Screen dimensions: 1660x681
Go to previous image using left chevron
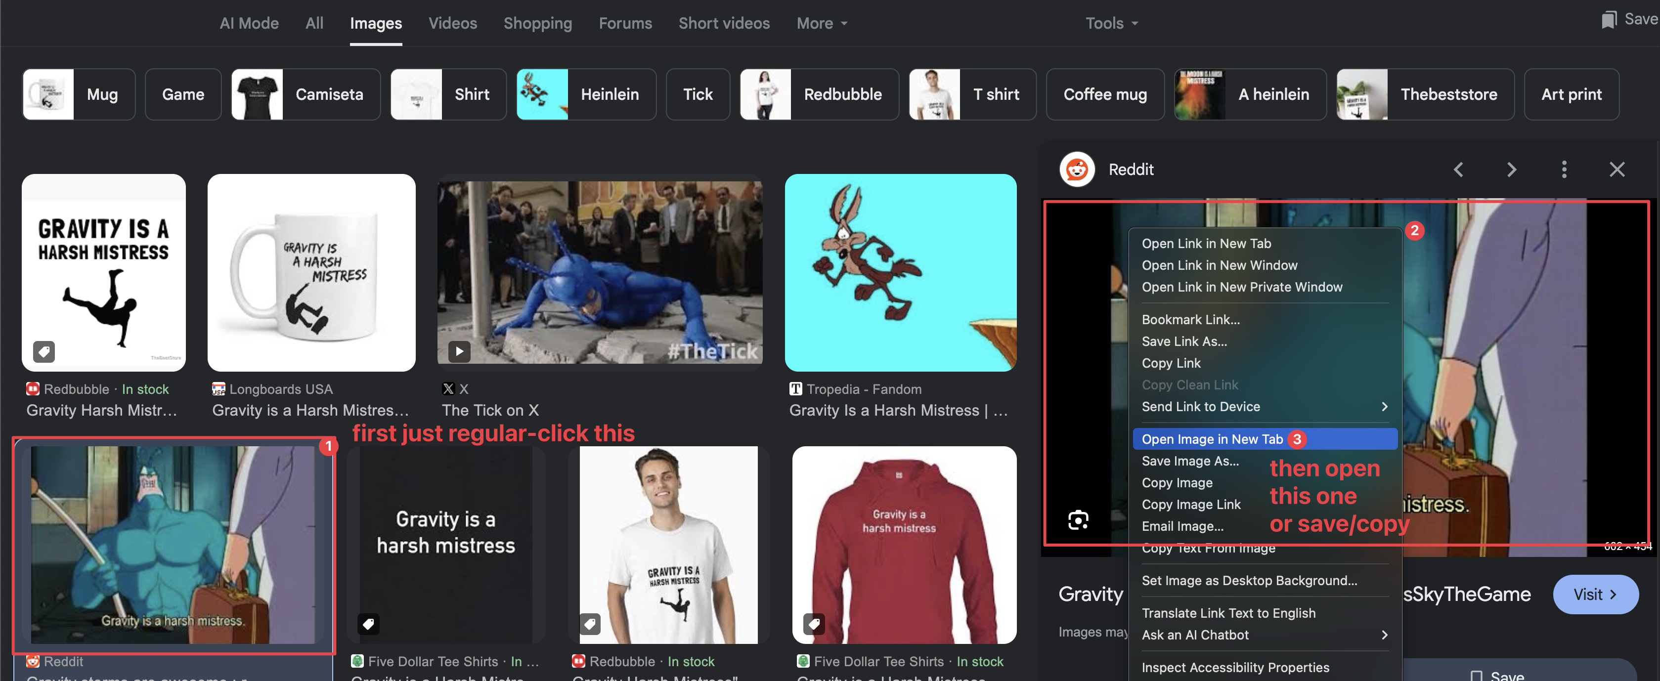click(1458, 170)
